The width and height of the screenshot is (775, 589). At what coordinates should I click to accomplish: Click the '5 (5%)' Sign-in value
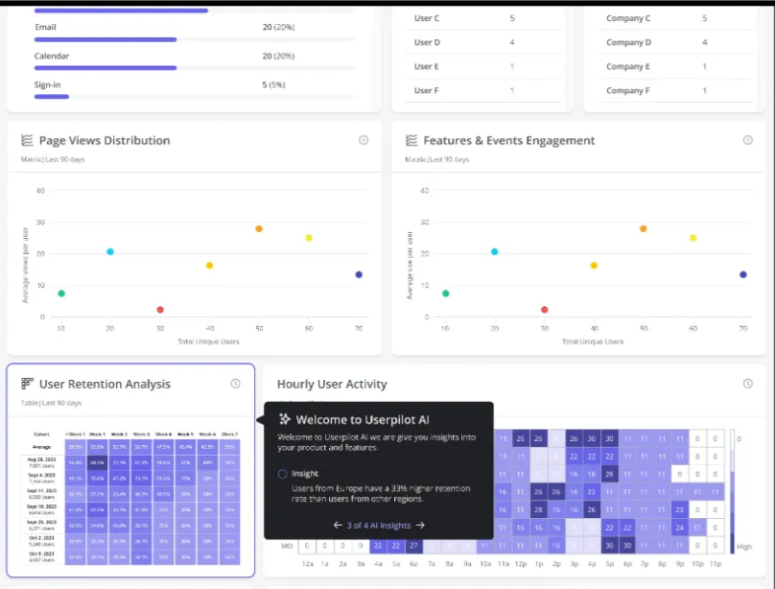[x=273, y=84]
